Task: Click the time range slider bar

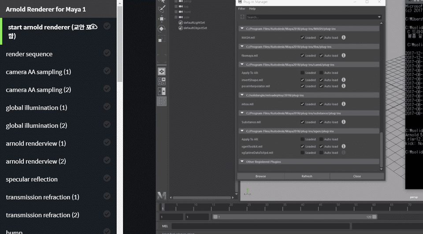Action: 295,217
